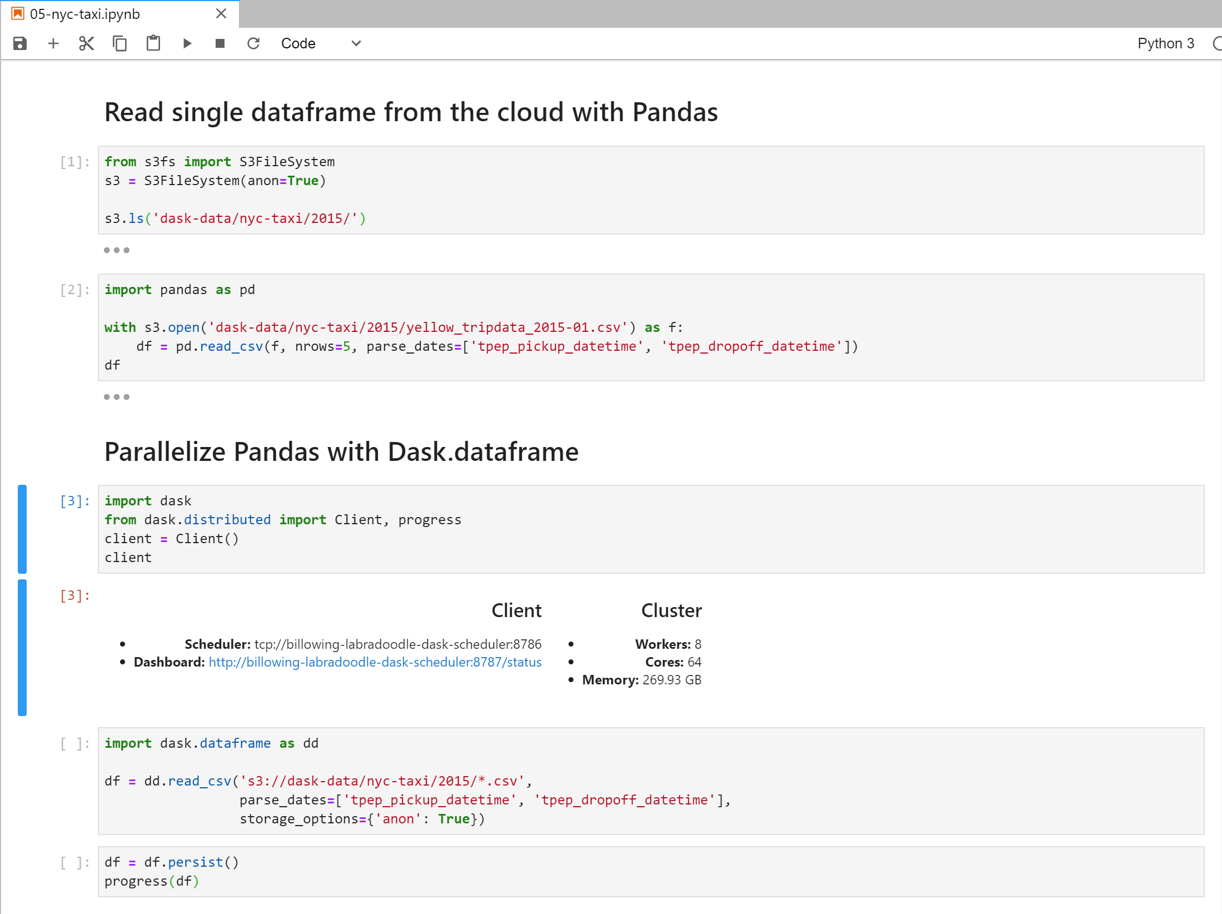Click the save notebook icon

tap(20, 43)
